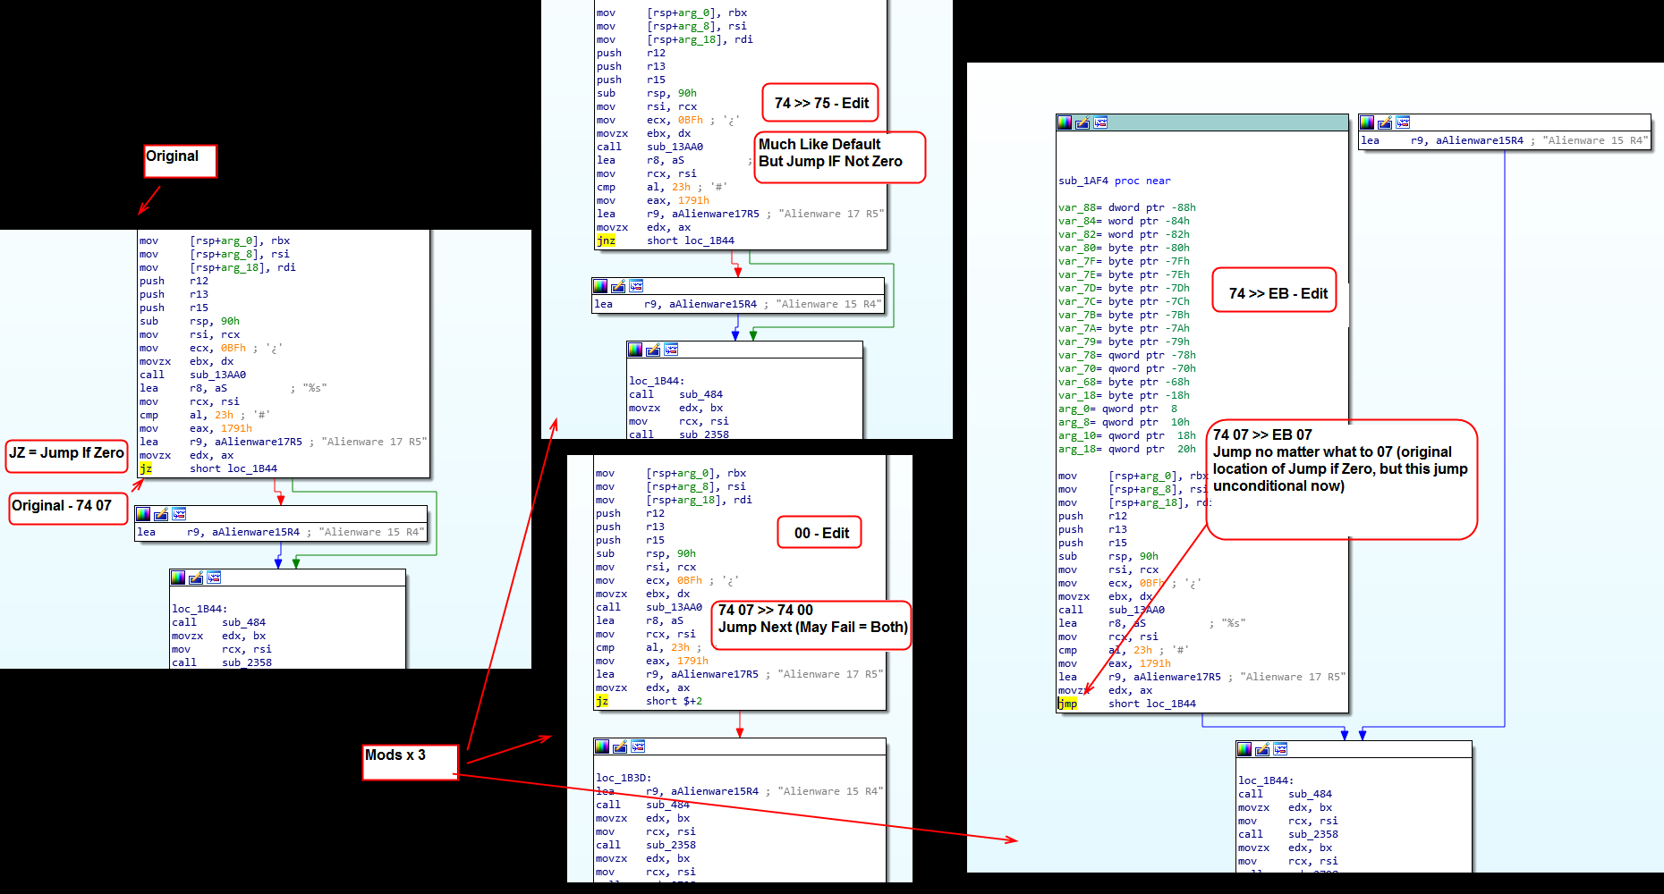
Task: Click 'short $+2' jump operand
Action: point(674,701)
